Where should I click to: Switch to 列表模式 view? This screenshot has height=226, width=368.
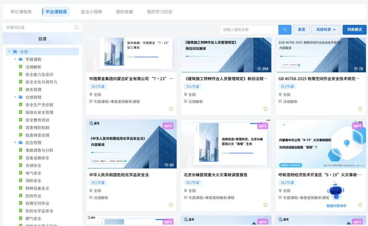(354, 30)
